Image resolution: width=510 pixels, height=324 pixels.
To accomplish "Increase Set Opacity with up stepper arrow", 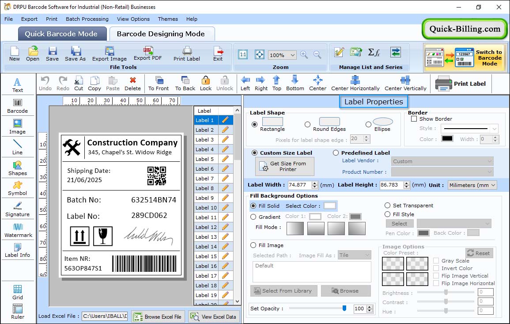I will (370, 307).
